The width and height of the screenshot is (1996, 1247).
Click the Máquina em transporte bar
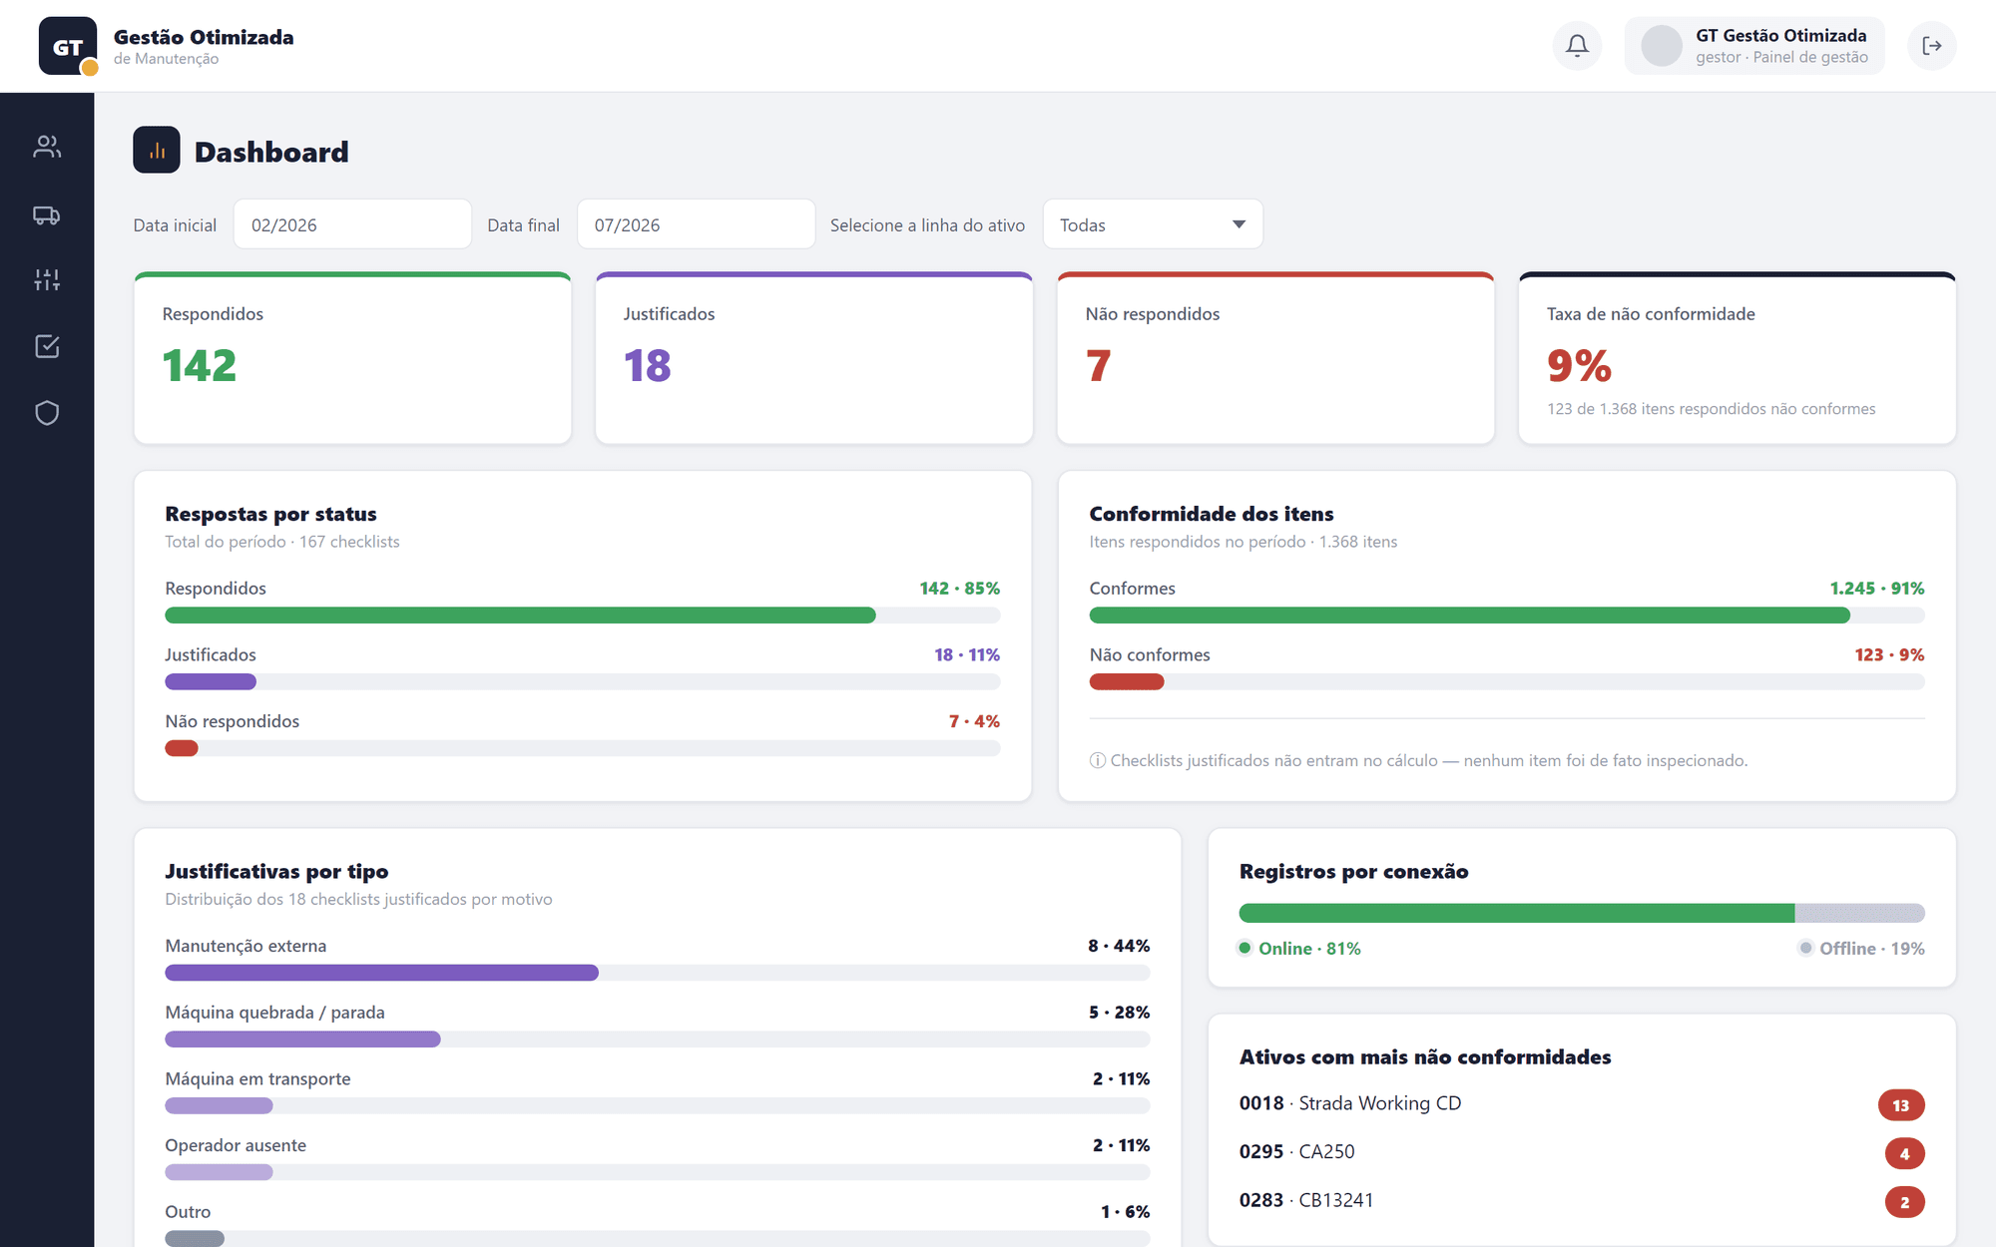click(x=219, y=1105)
